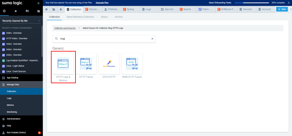Viewport: 292px width, 136px height.
Task: Switch to the DrillDown tab
Action: [x=226, y=9]
